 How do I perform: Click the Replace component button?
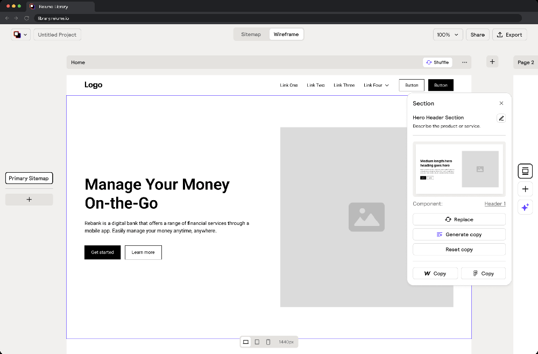tap(459, 219)
